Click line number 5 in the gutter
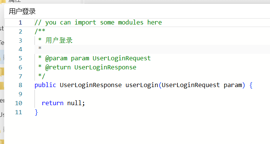The width and height of the screenshot is (270, 144). coord(20,58)
